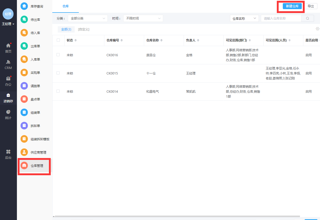The image size is (320, 220).
Task: Click the CK0015 warehouse code cell
Action: tap(112, 73)
